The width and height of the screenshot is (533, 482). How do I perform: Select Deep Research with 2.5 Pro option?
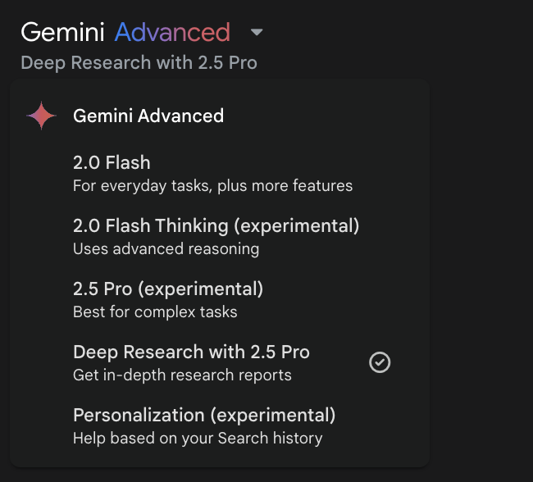coord(220,363)
